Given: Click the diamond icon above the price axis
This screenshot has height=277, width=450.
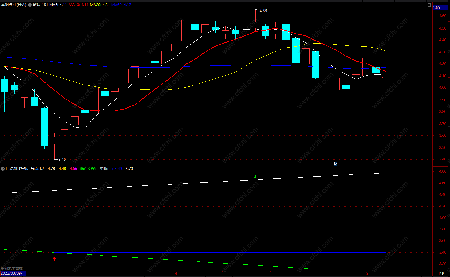Looking at the screenshot, I should click(424, 5).
